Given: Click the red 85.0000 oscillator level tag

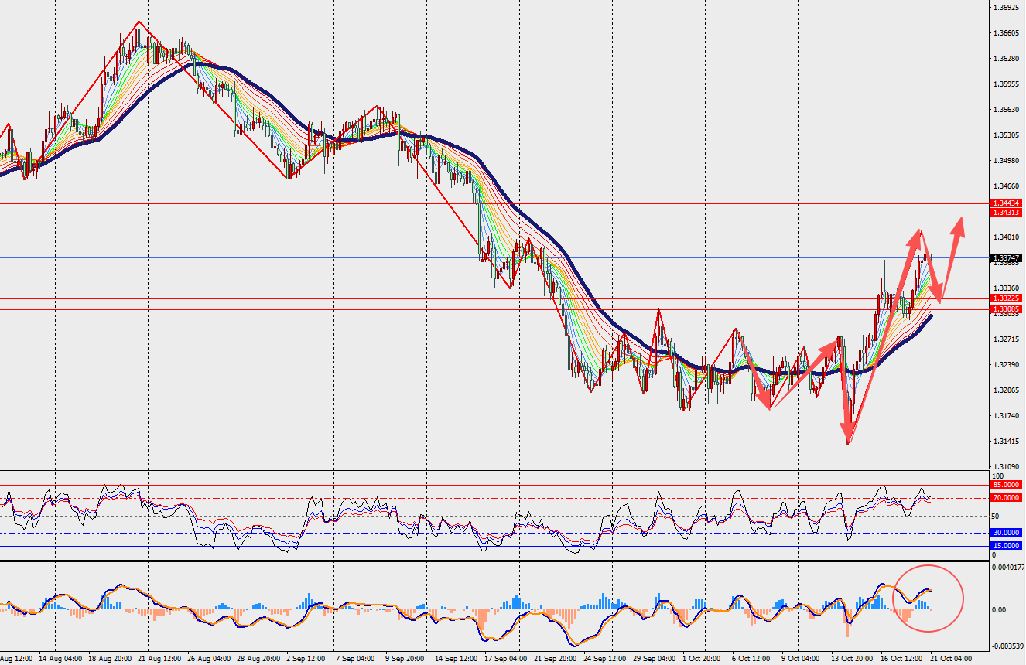Looking at the screenshot, I should click(1007, 485).
